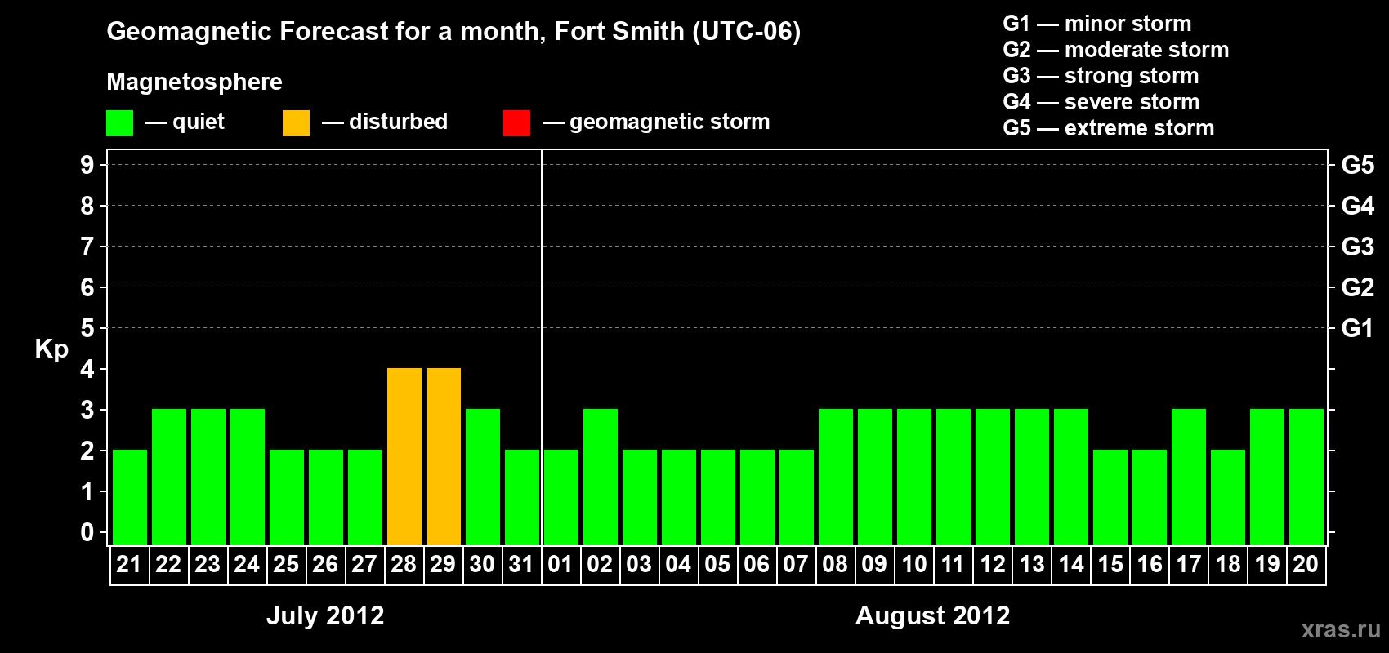Select the green bar for August 16
Screen dimensions: 1389x653
tap(1150, 498)
